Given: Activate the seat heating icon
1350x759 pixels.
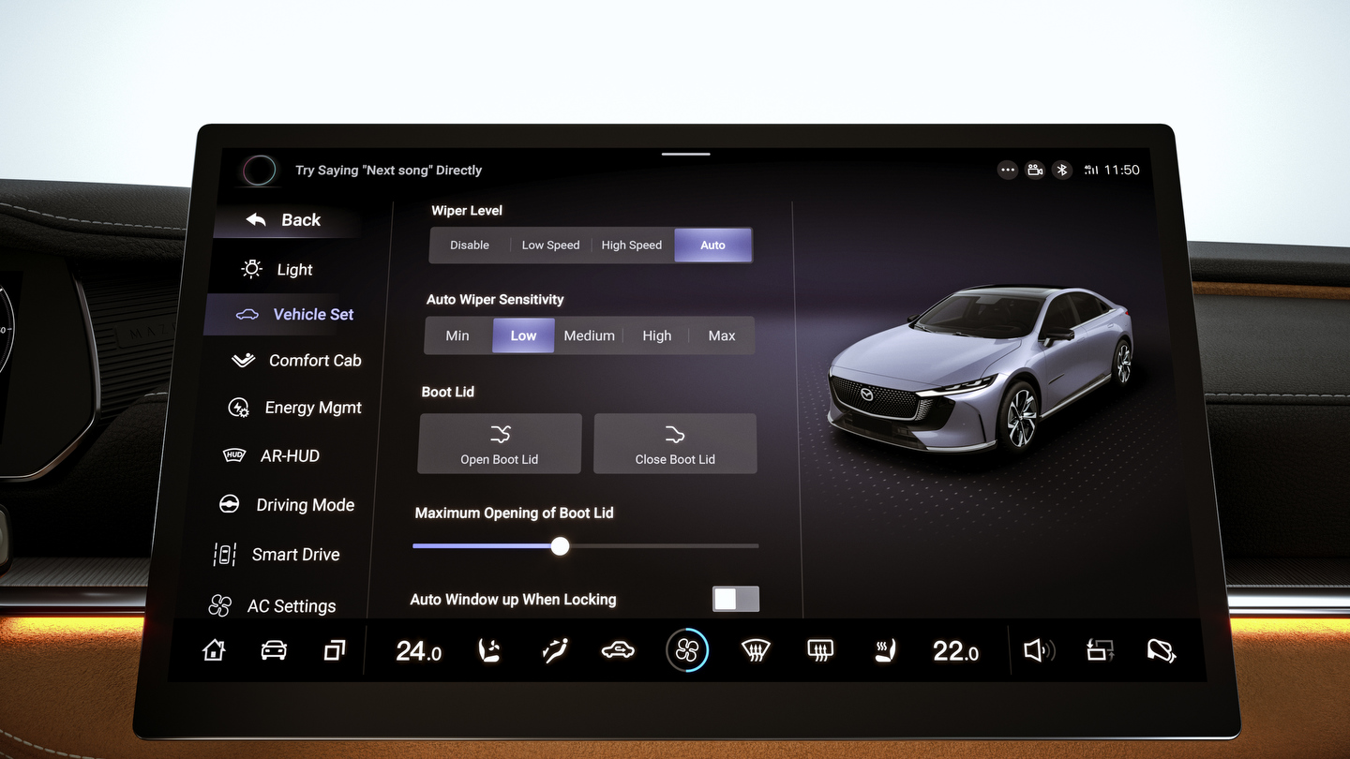Looking at the screenshot, I should pyautogui.click(x=884, y=650).
